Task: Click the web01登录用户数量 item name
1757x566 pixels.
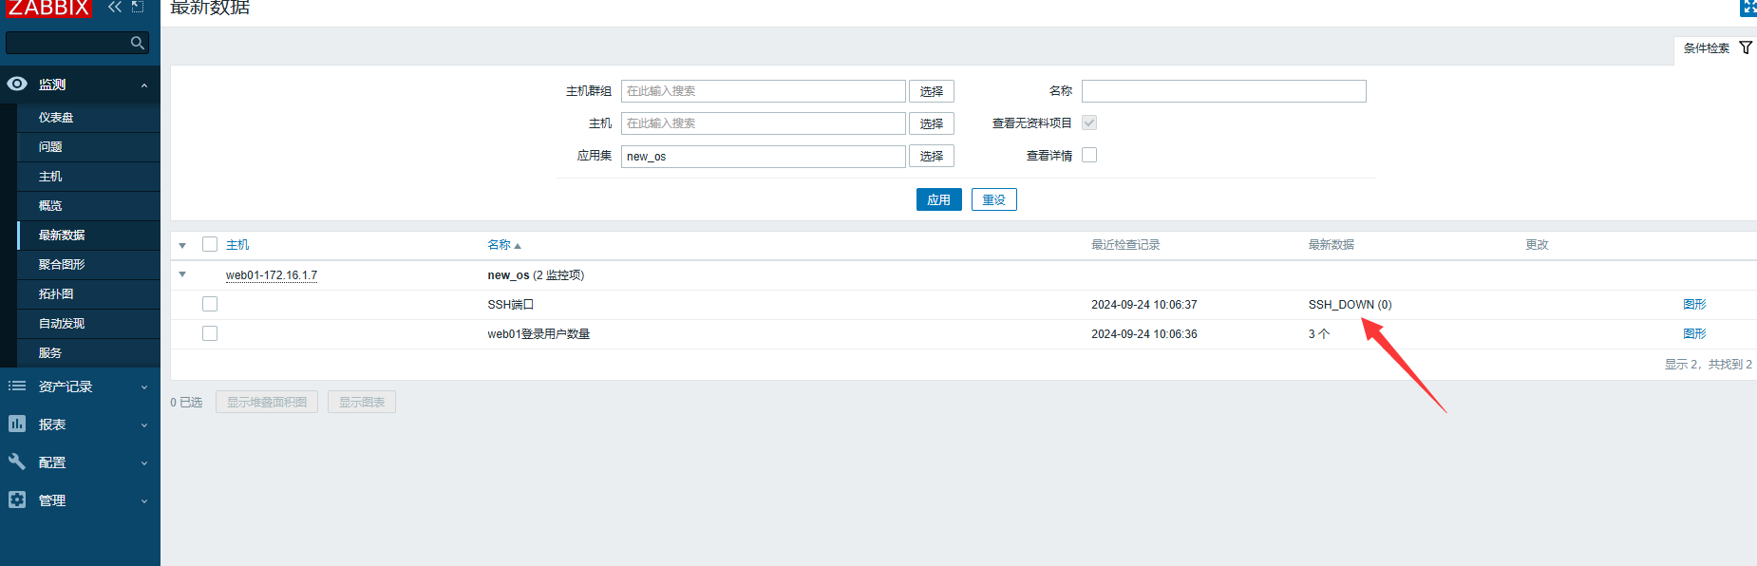Action: [538, 334]
